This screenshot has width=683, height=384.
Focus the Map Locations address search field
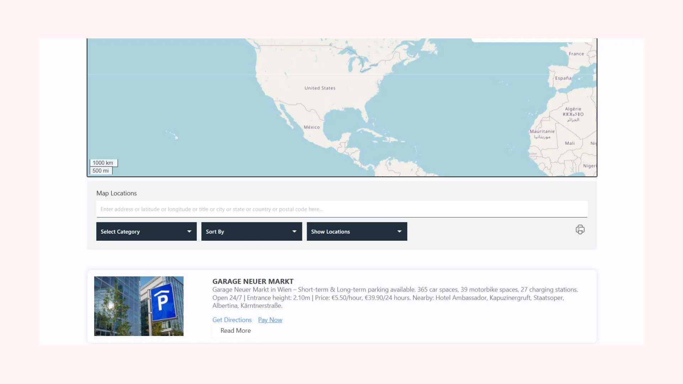tap(341, 209)
